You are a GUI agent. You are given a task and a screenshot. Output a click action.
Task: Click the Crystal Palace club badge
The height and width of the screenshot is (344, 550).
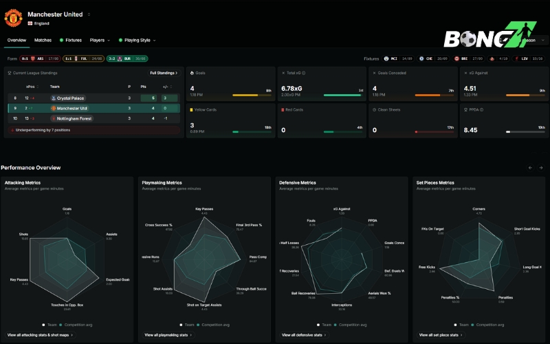click(54, 98)
